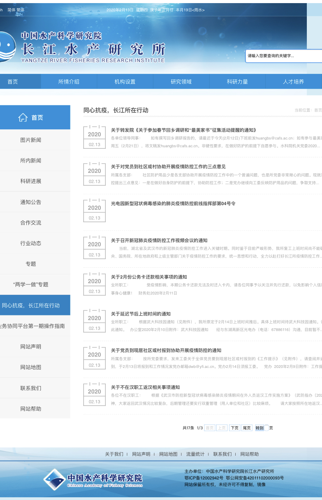This screenshot has height=500, width=322.
Task: Click the date icon beside 关于2月份公务卡还款 notice
Action: click(94, 284)
